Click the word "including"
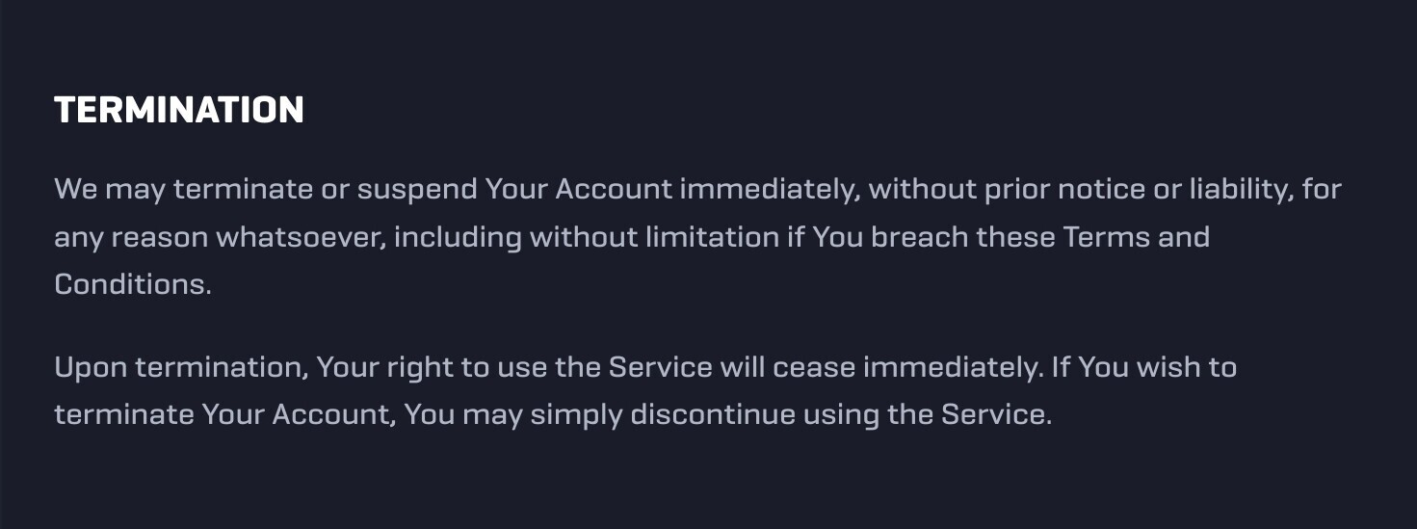Image resolution: width=1417 pixels, height=529 pixels. 457,238
